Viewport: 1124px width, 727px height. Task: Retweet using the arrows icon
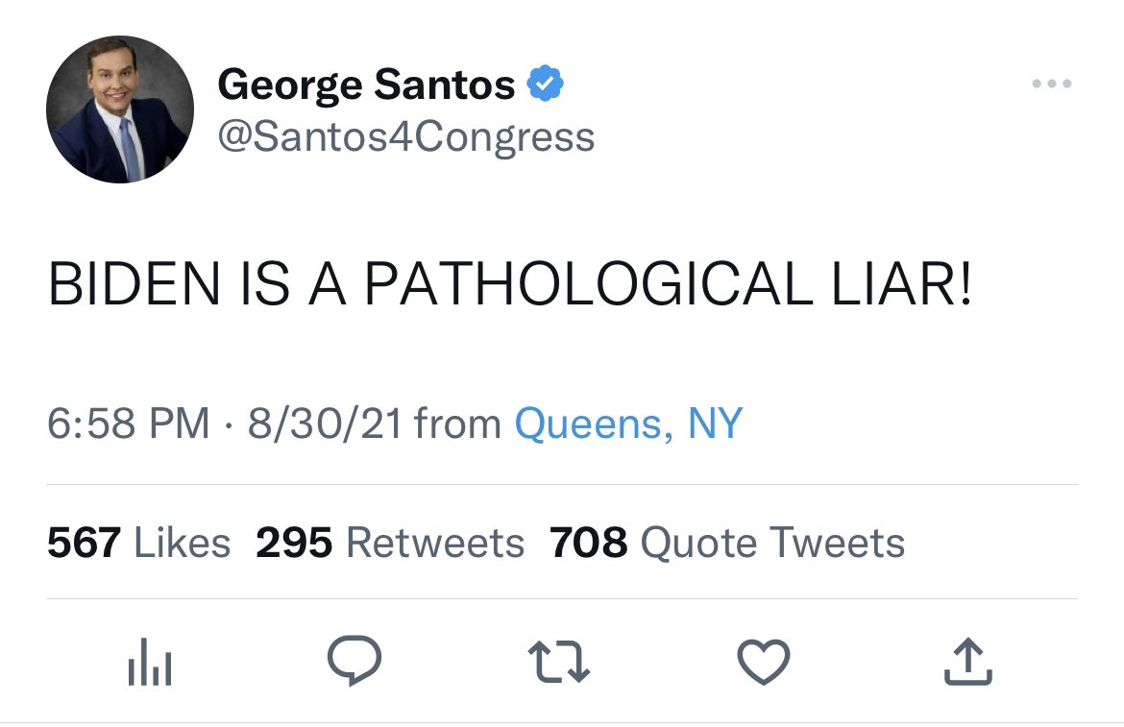(x=558, y=662)
